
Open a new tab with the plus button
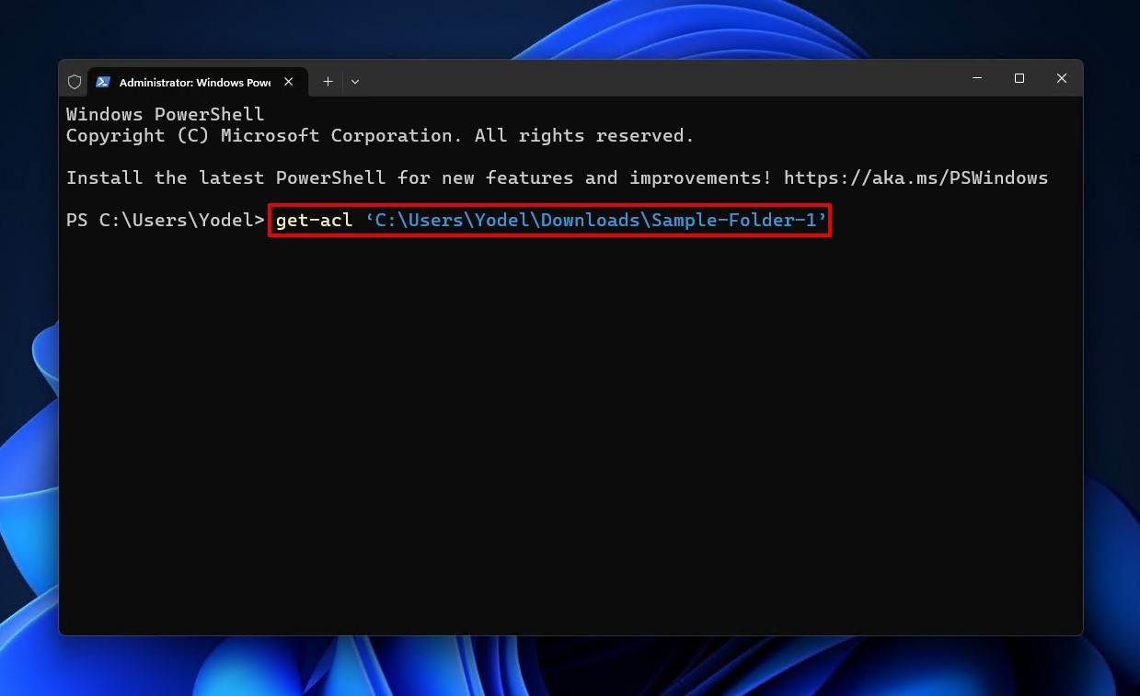pos(328,82)
